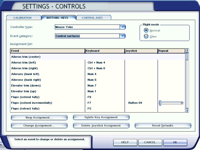Click Delete Key Assignment
This screenshot has height=150, width=200.
tap(101, 117)
